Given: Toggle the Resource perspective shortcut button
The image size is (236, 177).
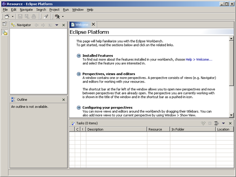Looking at the screenshot, I should (4, 33).
